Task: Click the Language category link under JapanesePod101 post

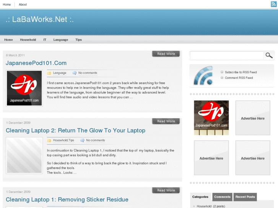Action: [x=60, y=73]
